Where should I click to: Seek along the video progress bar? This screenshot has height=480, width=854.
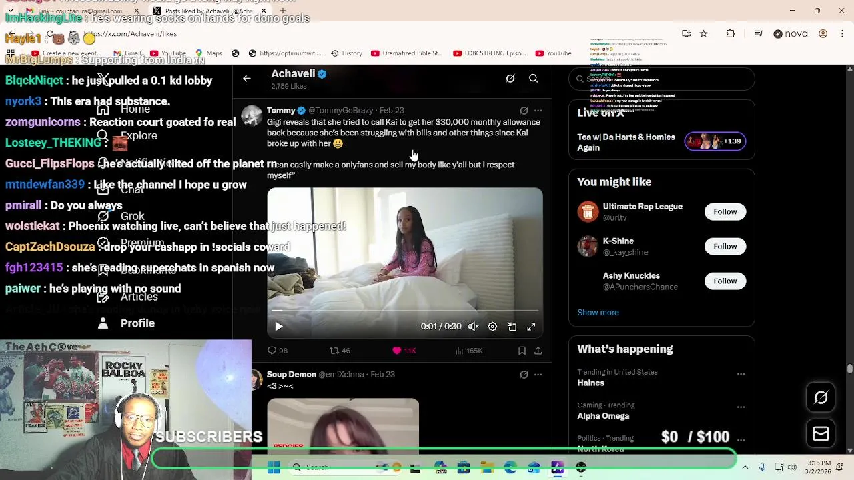click(405, 311)
